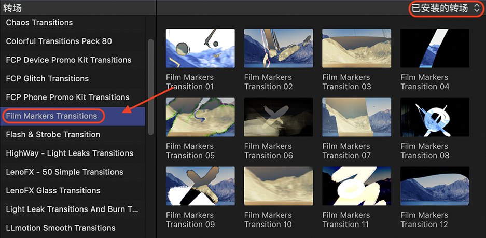Choose Film Markers Transition 10 thumbnail
Screen dimensions: 486x238
(279, 186)
